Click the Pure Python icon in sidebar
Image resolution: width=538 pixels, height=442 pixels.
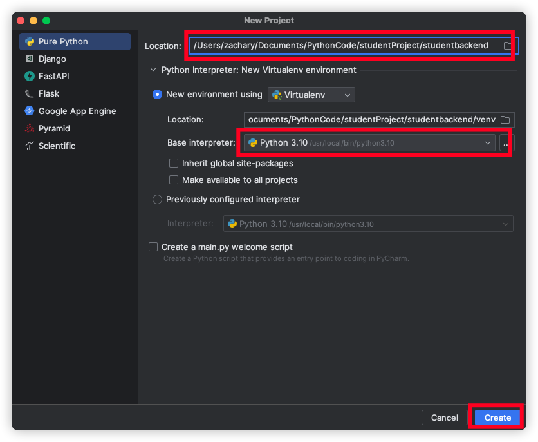pyautogui.click(x=30, y=41)
